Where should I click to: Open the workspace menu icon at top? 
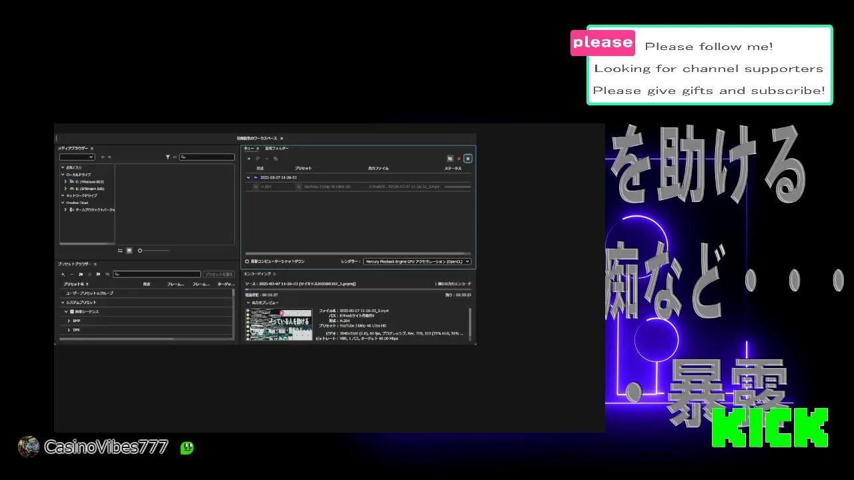pos(282,139)
